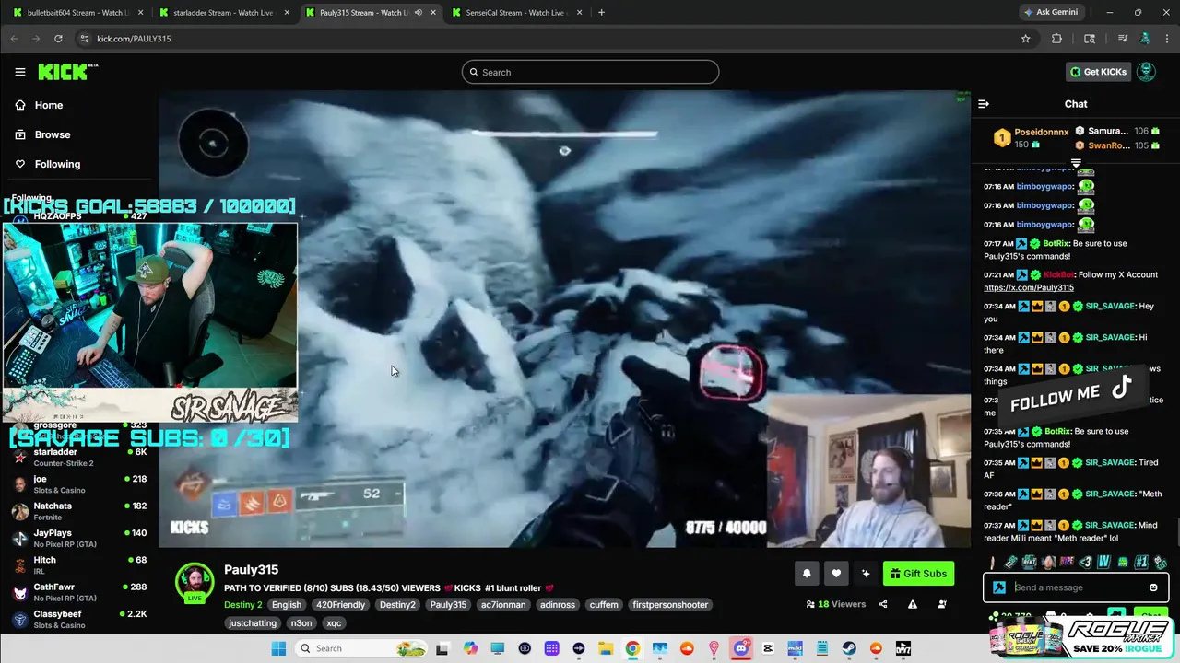Image resolution: width=1180 pixels, height=663 pixels.
Task: Open the Destiny 2 category link
Action: [243, 605]
